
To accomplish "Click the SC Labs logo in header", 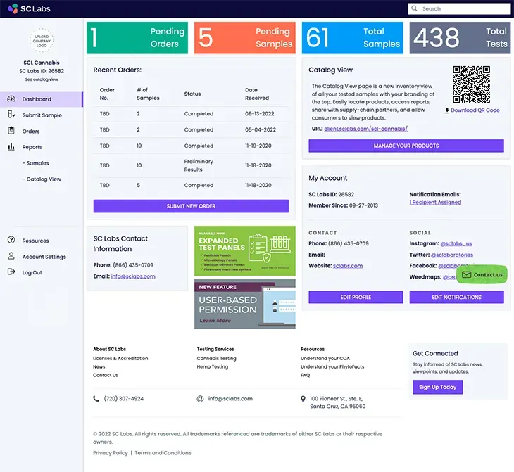I will pos(29,9).
